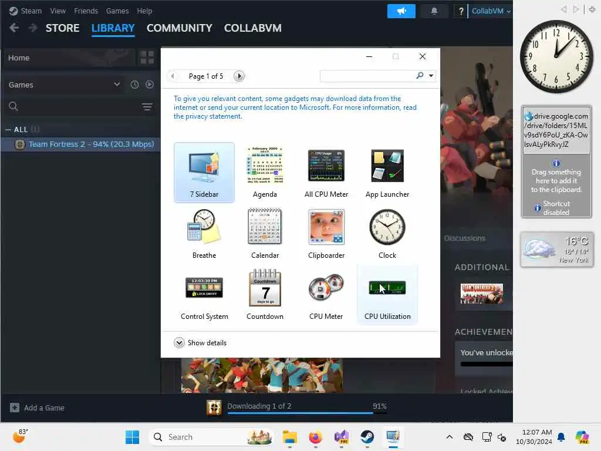Select the Clock gadget in gallery

pos(387,234)
